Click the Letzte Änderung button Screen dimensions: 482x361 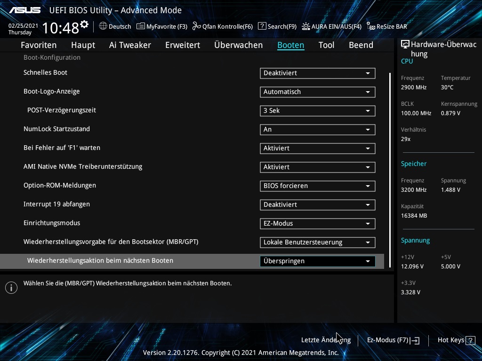coord(326,340)
